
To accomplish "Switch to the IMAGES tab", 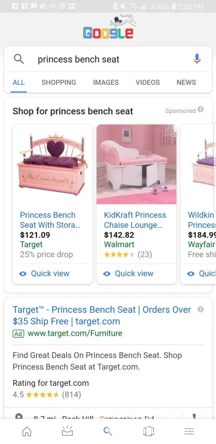I will tap(106, 83).
